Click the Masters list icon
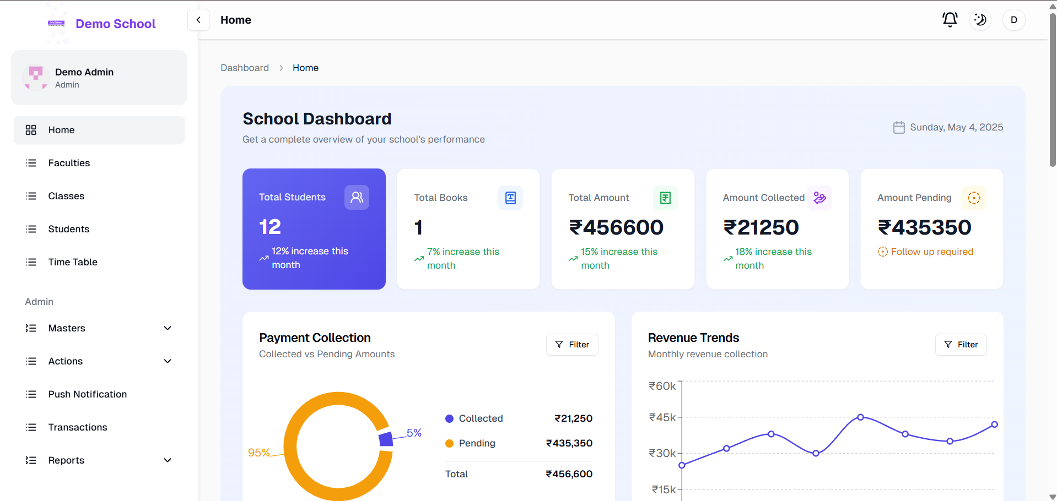The image size is (1057, 501). (31, 328)
